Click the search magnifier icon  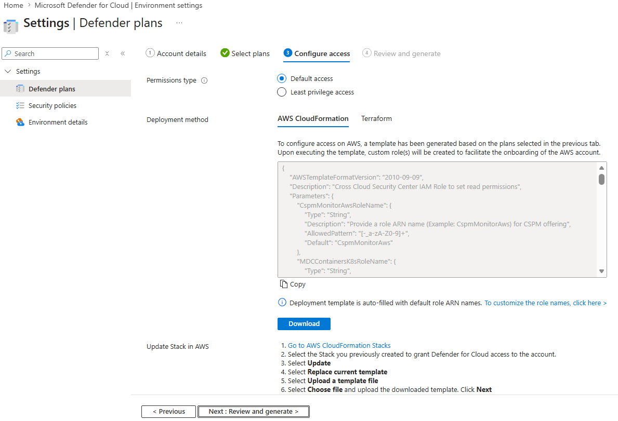pyautogui.click(x=8, y=53)
